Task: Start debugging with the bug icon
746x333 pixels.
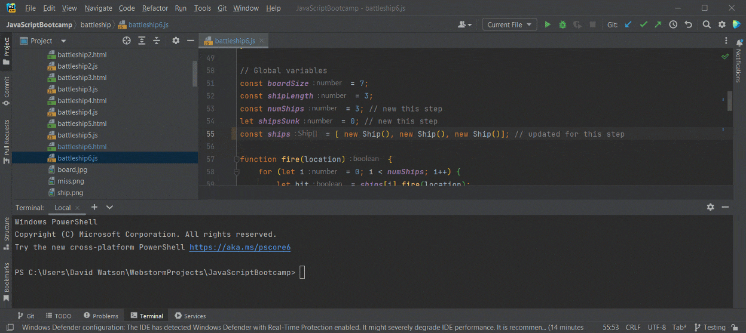Action: click(x=562, y=24)
